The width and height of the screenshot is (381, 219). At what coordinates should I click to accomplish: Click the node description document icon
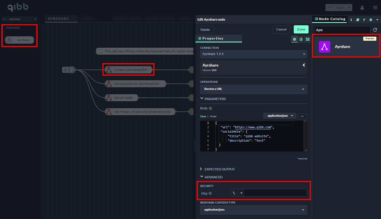(301, 39)
